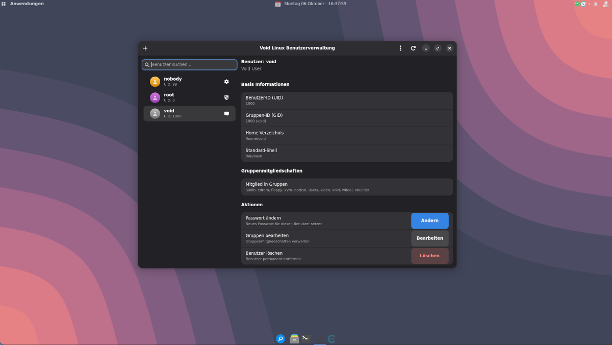Open the file manager from the dock
The height and width of the screenshot is (345, 612).
[294, 338]
